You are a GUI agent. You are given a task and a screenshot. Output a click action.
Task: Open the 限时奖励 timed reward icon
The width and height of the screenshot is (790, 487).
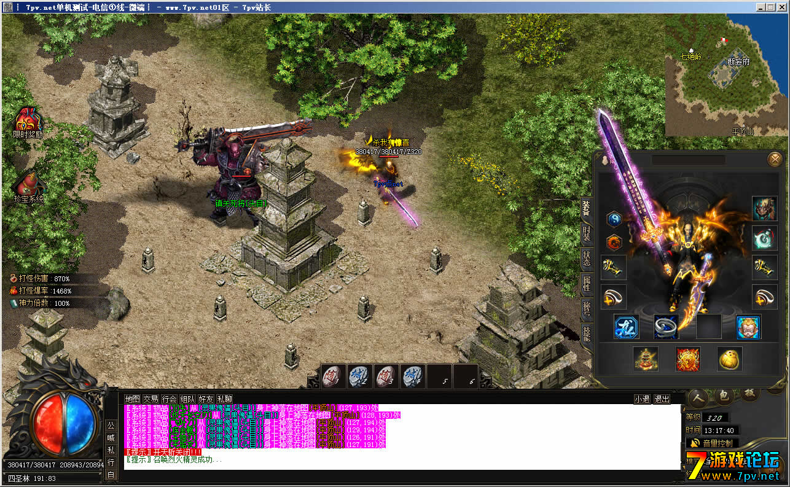click(28, 122)
